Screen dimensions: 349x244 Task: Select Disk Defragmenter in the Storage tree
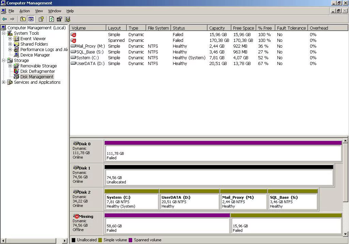click(x=37, y=71)
